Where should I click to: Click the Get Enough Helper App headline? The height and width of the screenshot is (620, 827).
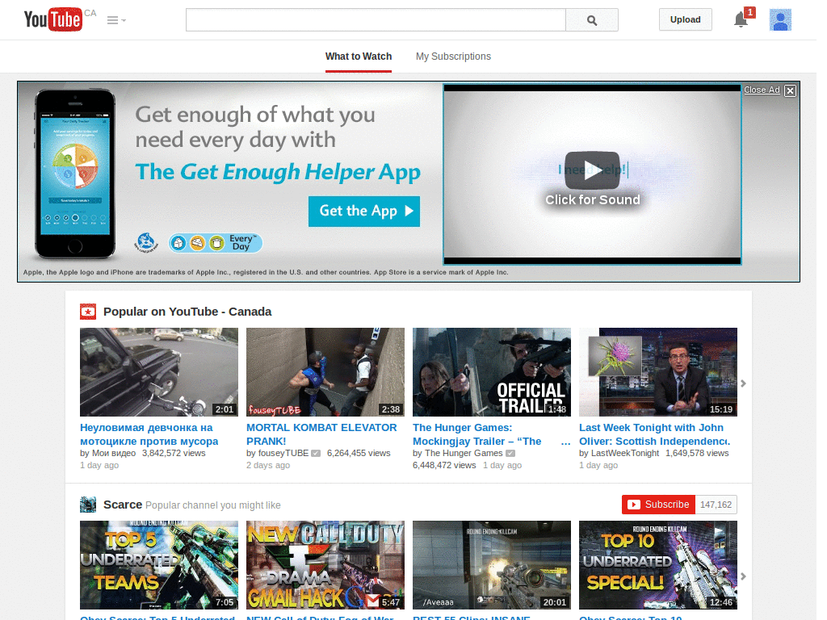pyautogui.click(x=278, y=172)
